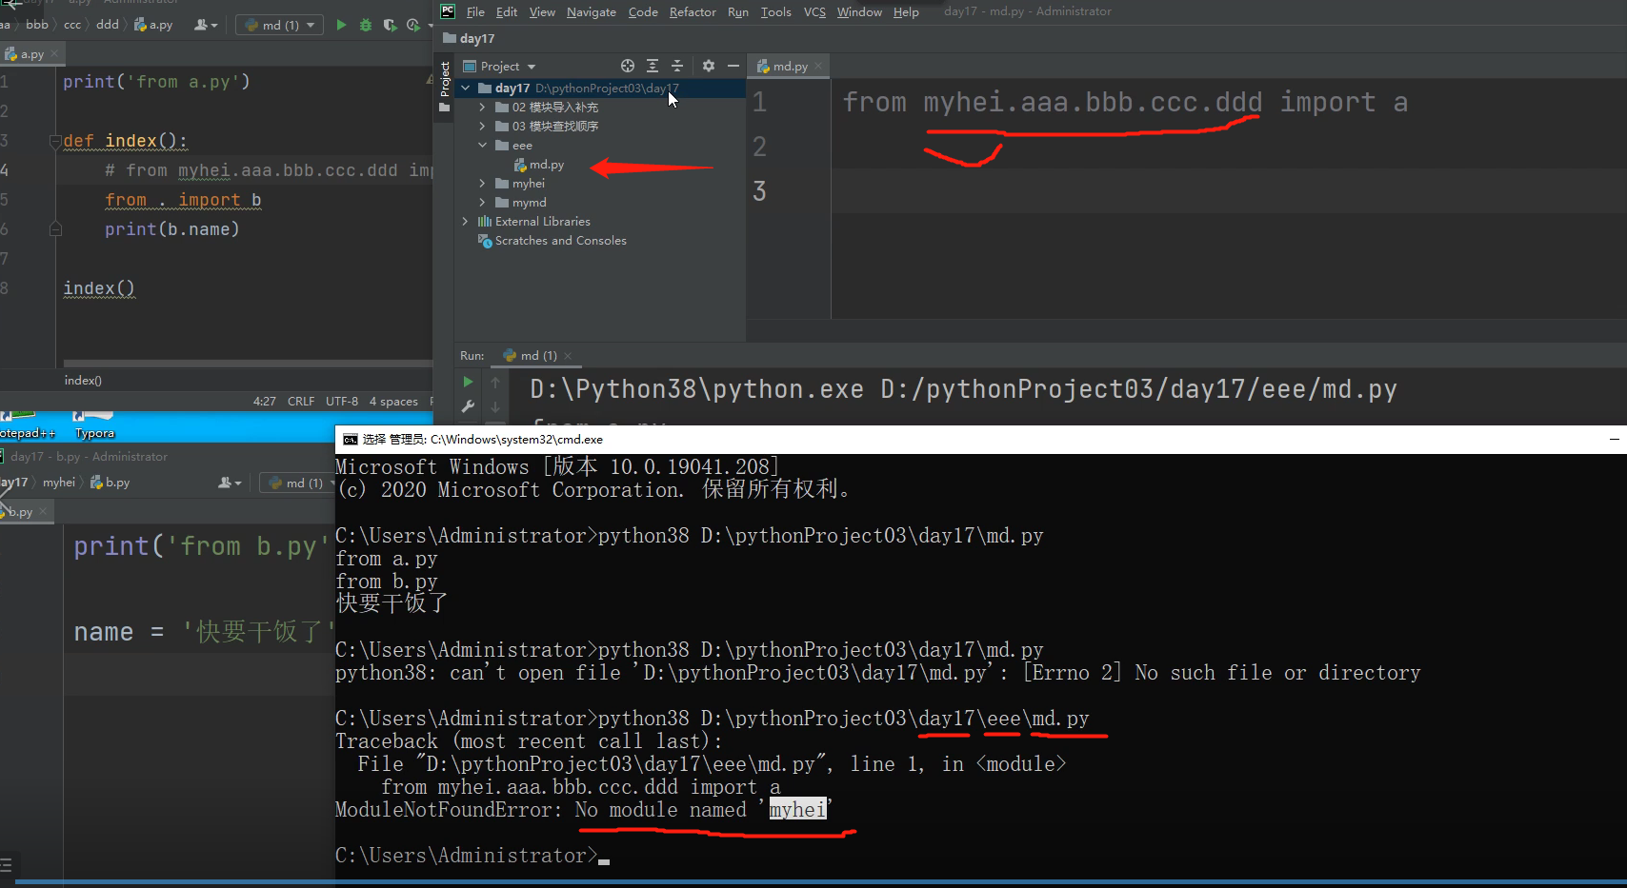Open the Run menu
The image size is (1627, 888).
[x=738, y=11]
